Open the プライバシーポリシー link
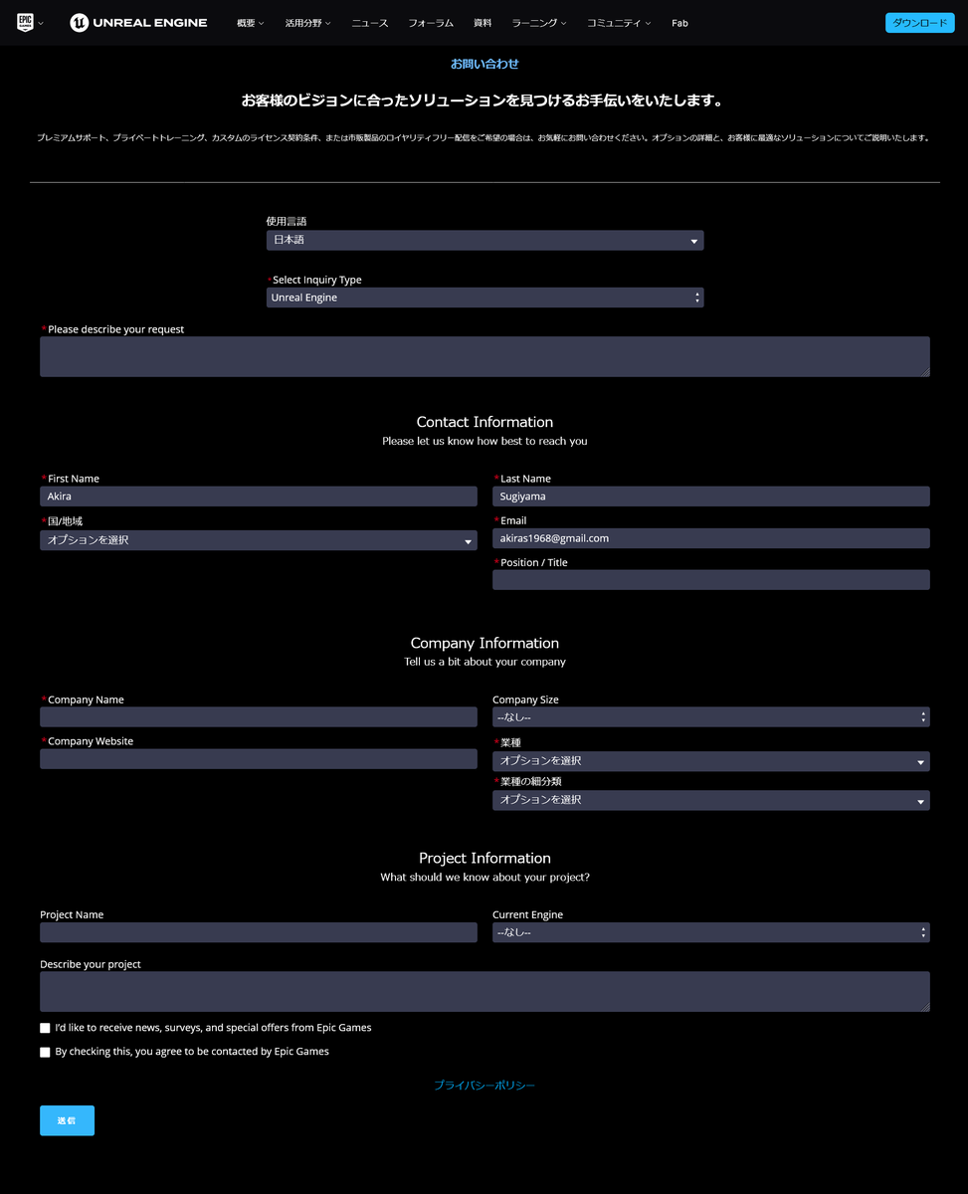 pyautogui.click(x=484, y=1086)
